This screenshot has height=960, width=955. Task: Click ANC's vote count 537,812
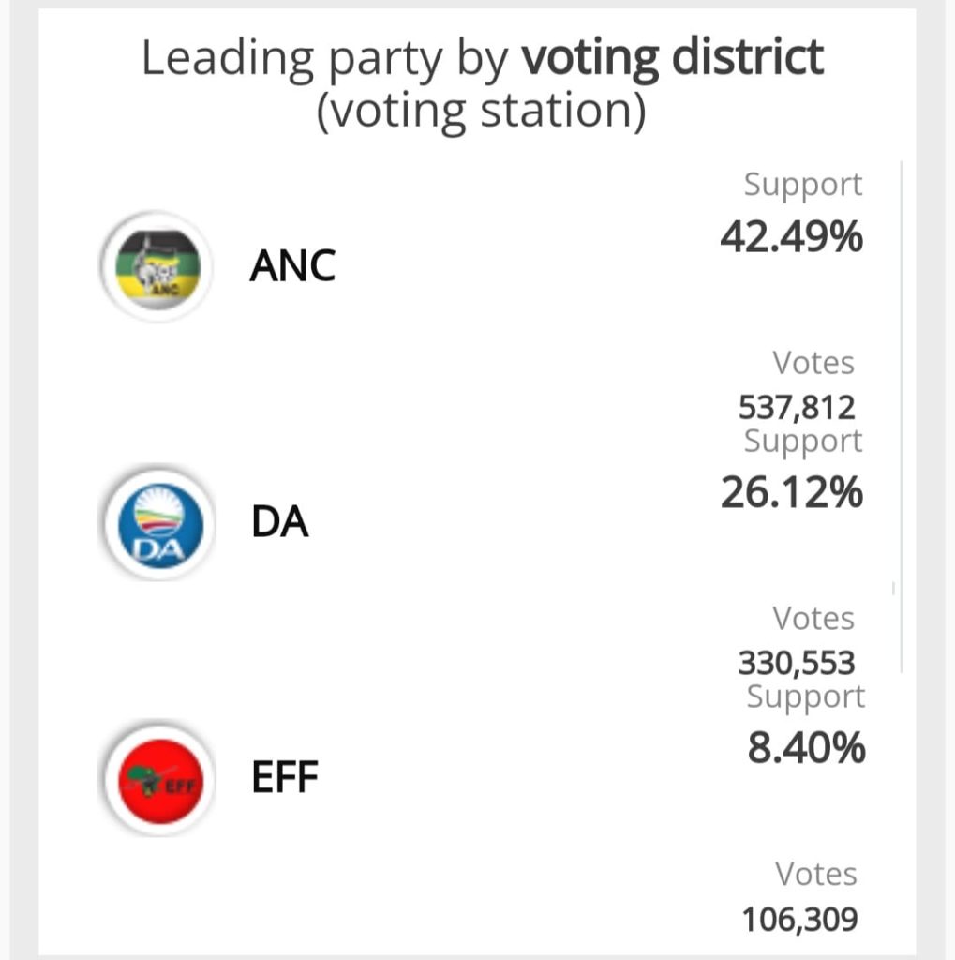pyautogui.click(x=797, y=408)
